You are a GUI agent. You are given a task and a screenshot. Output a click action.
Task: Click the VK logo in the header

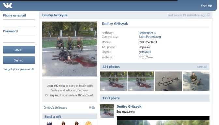[7, 6]
